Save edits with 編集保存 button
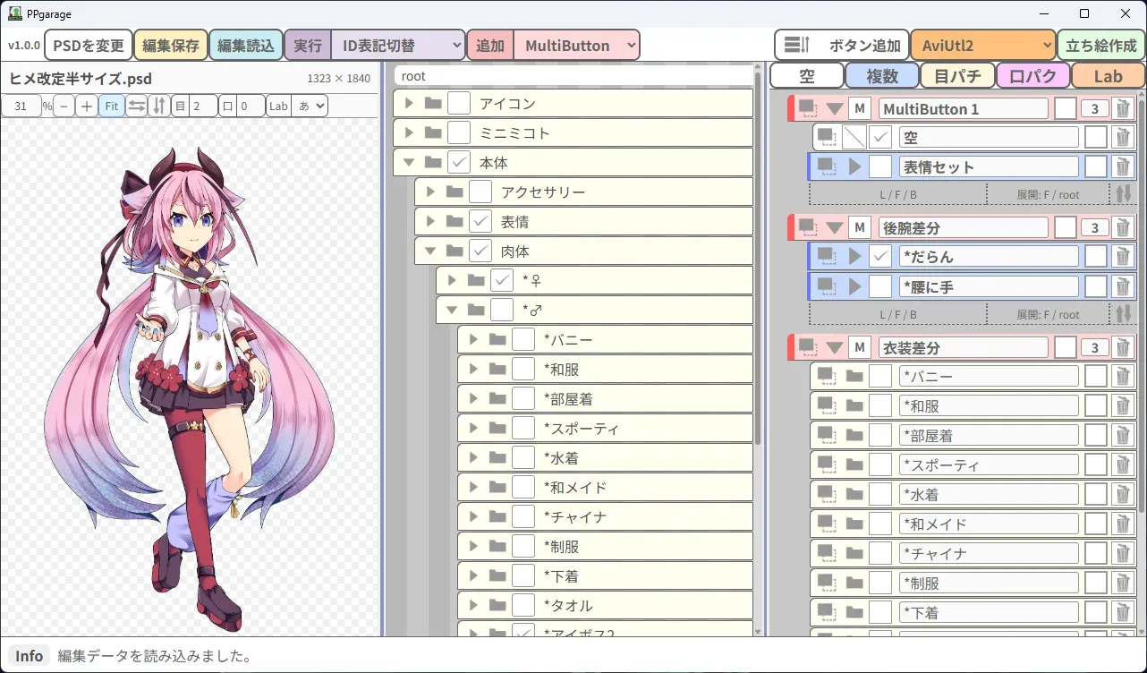The width and height of the screenshot is (1147, 673). click(171, 46)
